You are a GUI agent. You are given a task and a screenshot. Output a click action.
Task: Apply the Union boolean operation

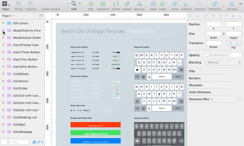pyautogui.click(x=175, y=4)
